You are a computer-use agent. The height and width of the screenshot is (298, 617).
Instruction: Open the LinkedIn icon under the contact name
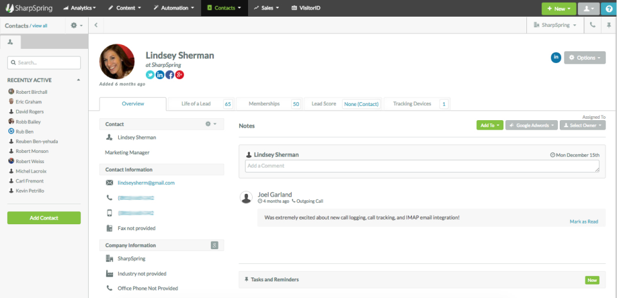click(x=160, y=74)
